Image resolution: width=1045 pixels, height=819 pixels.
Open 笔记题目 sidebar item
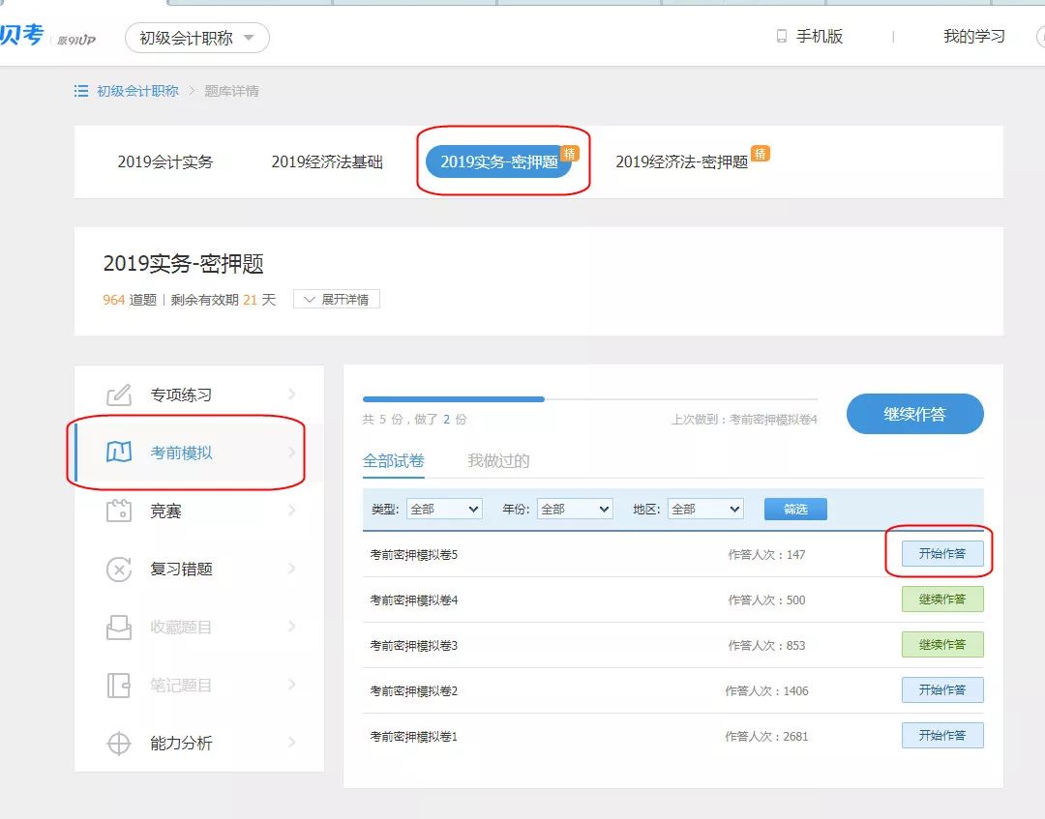pos(199,686)
